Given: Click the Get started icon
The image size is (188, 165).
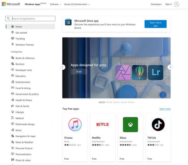Looking at the screenshot, I should [x=13, y=32].
